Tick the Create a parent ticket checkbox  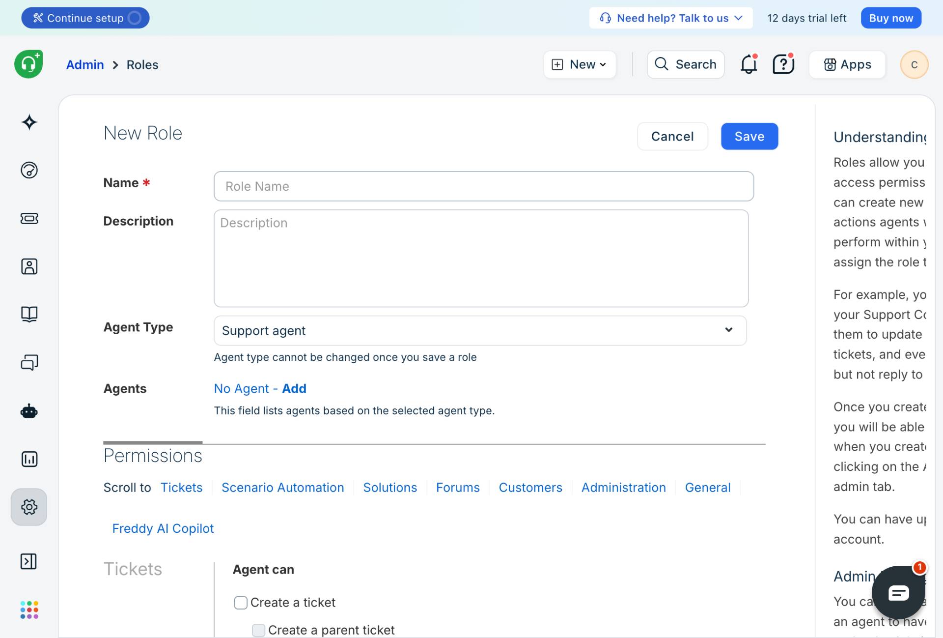(x=258, y=630)
